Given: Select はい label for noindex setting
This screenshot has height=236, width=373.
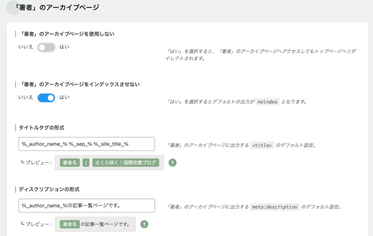Looking at the screenshot, I should (x=64, y=97).
